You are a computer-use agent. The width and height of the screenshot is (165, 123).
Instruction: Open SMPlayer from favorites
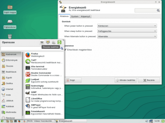(44, 106)
